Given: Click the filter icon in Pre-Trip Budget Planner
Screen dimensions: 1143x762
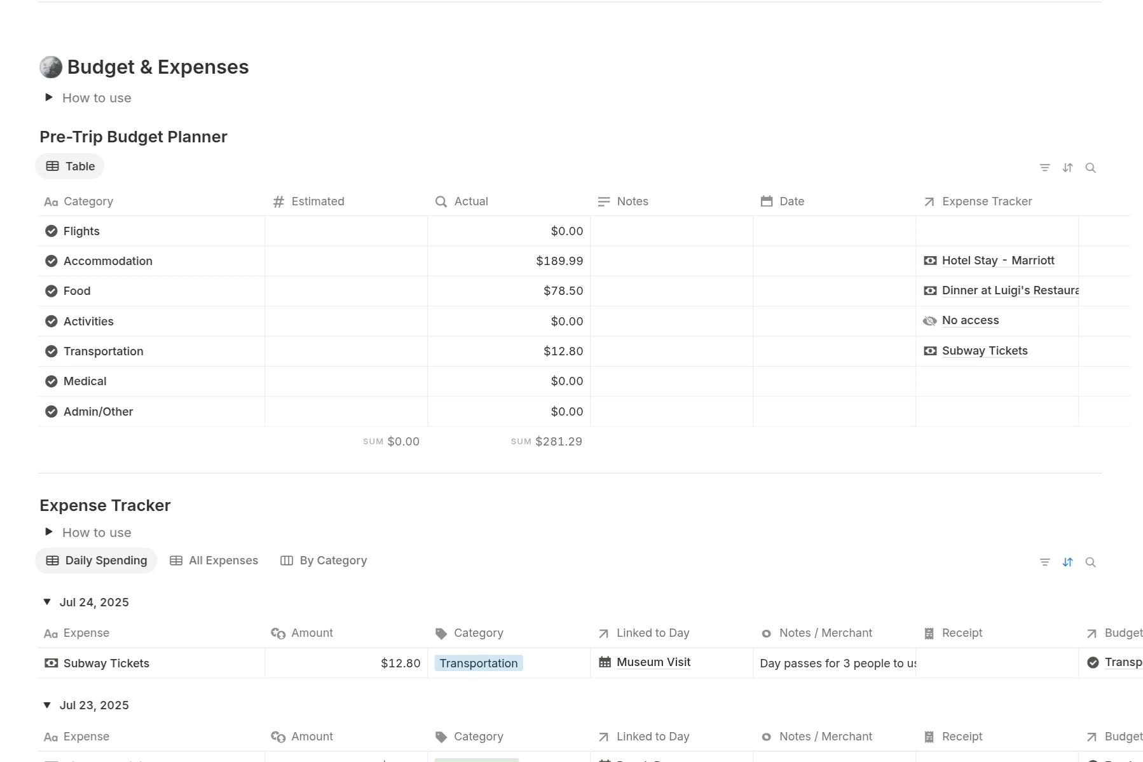Looking at the screenshot, I should [1044, 168].
